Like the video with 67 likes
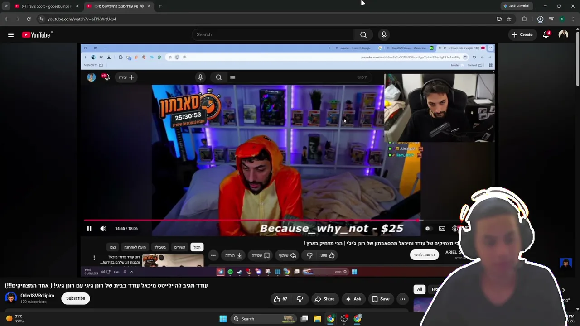Image resolution: width=580 pixels, height=326 pixels. pyautogui.click(x=280, y=299)
